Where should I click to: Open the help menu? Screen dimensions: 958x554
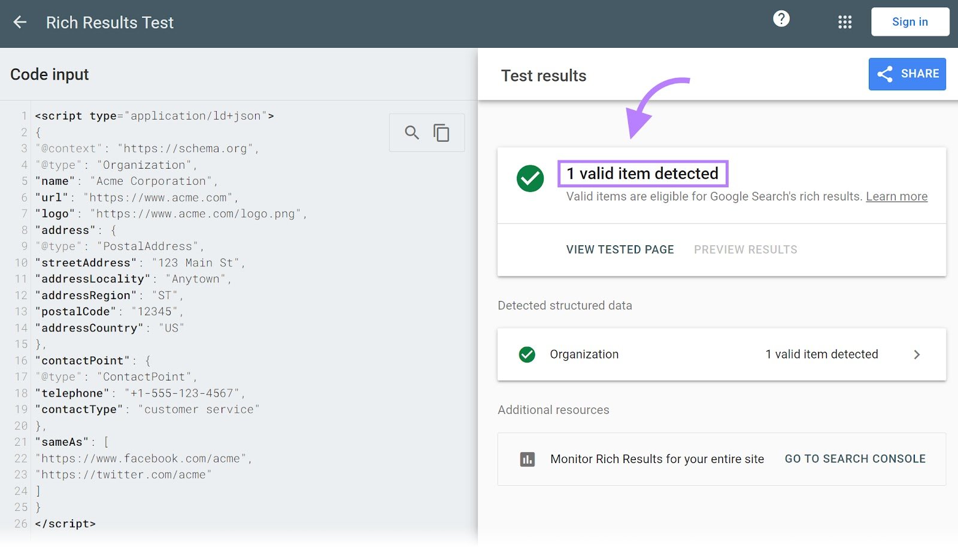point(781,19)
